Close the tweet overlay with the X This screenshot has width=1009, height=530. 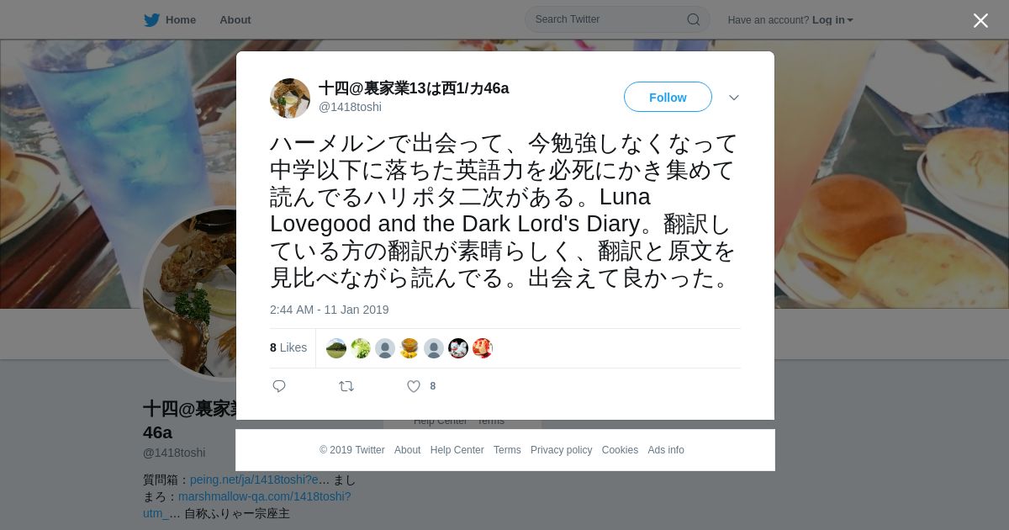tap(980, 20)
